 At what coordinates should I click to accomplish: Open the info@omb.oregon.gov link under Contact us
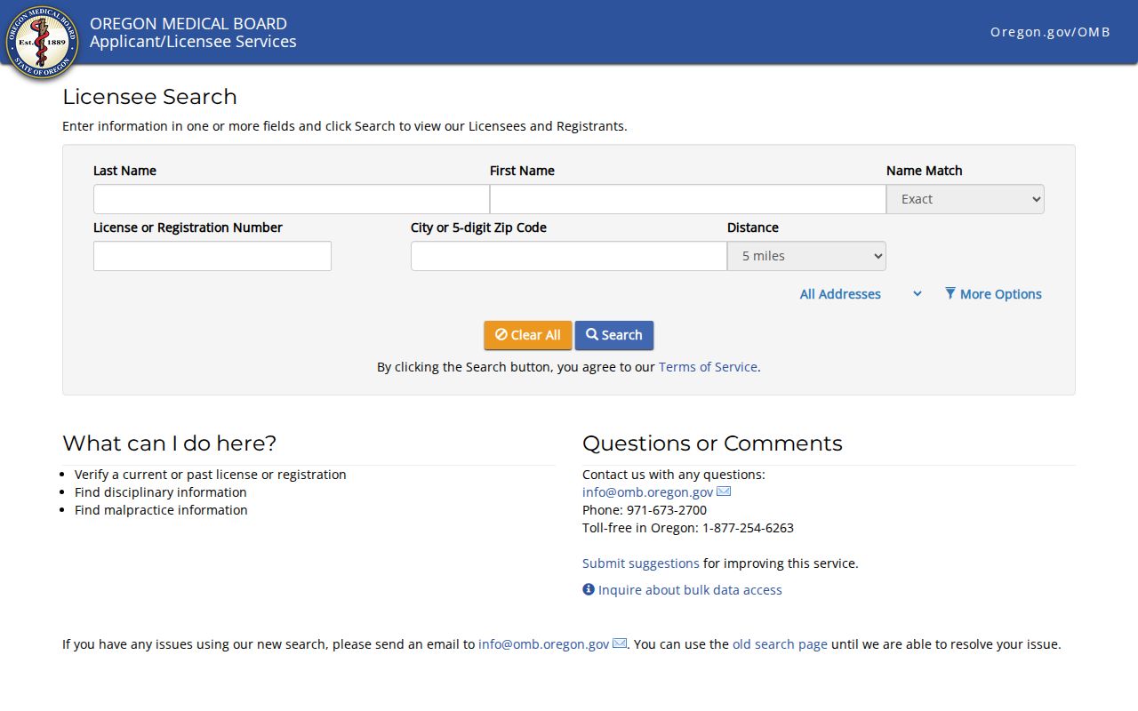tap(648, 492)
